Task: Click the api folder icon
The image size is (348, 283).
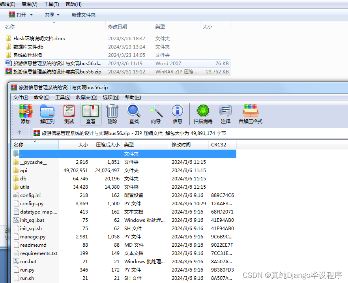Action: point(16,170)
